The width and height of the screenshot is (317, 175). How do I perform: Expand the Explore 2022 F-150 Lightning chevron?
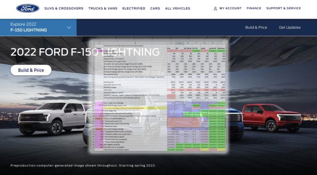[x=69, y=28]
